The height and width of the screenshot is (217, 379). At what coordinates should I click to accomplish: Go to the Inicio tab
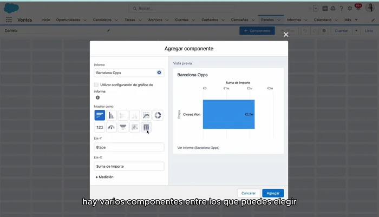pos(45,20)
